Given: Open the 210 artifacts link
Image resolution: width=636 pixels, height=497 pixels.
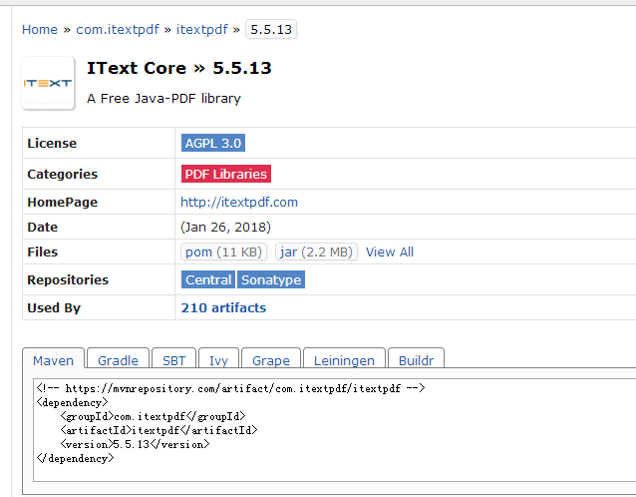Looking at the screenshot, I should coord(223,307).
